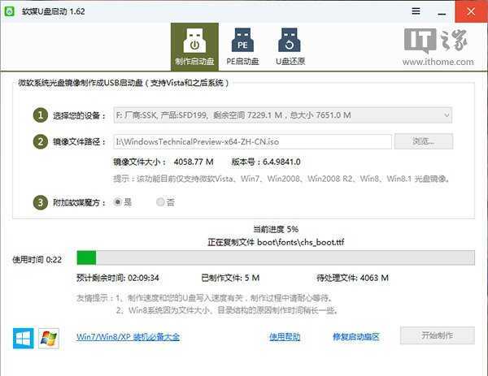
Task: Click the 修复启动扇区 link
Action: pos(356,337)
